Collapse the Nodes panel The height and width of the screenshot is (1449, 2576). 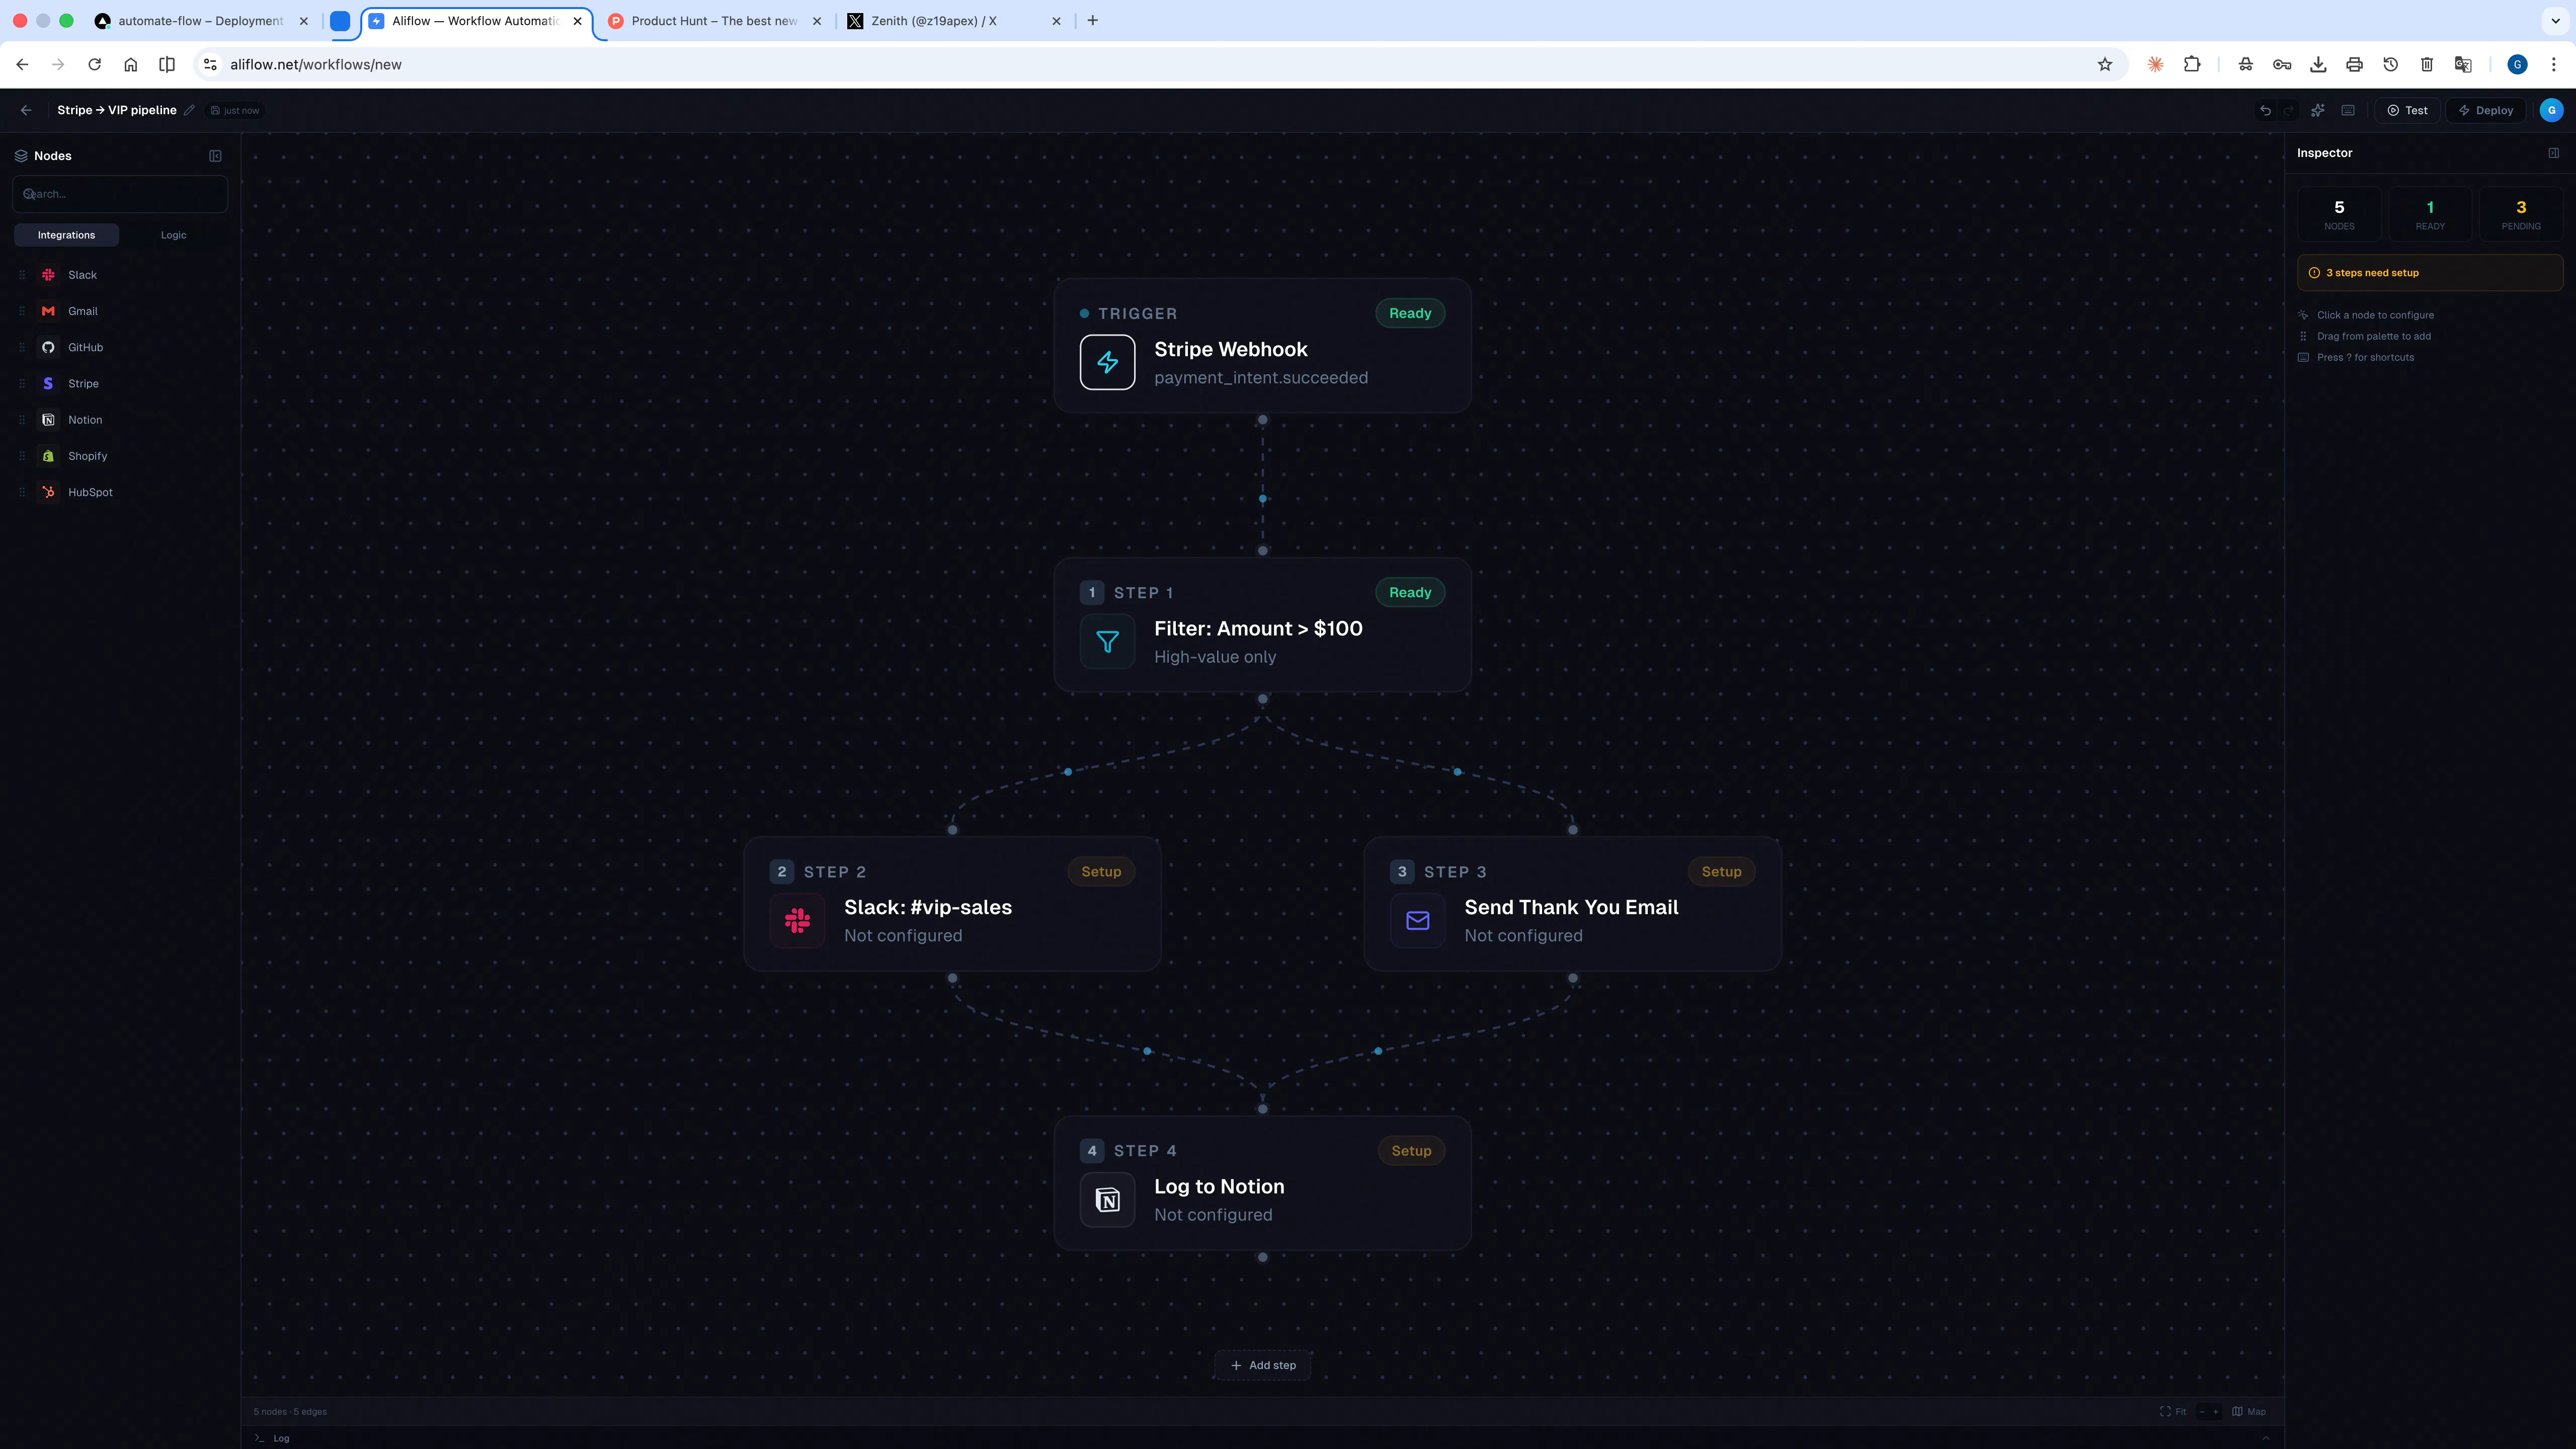[215, 156]
